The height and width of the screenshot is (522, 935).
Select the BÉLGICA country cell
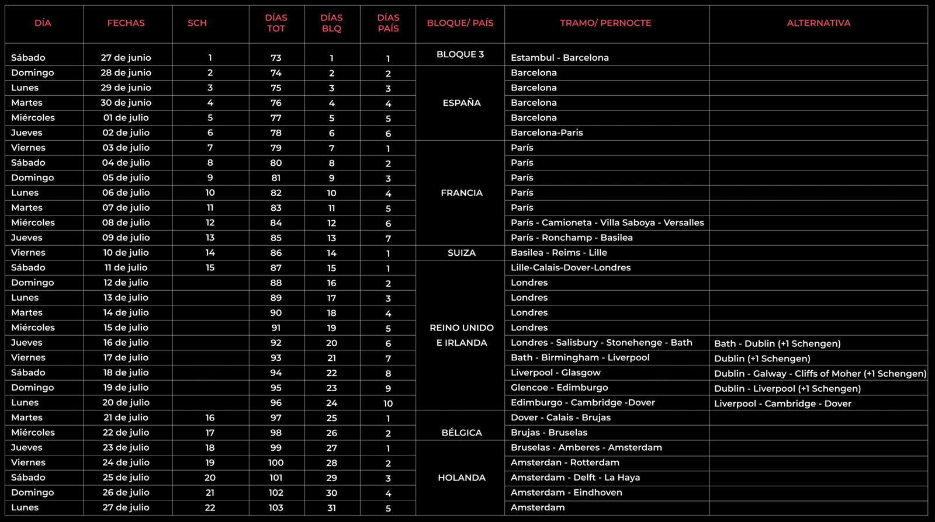[x=461, y=433]
